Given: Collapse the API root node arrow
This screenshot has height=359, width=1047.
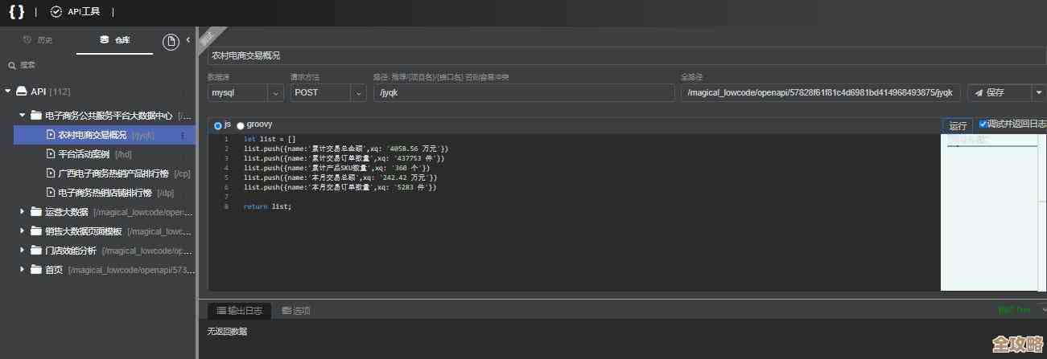Looking at the screenshot, I should pos(8,92).
